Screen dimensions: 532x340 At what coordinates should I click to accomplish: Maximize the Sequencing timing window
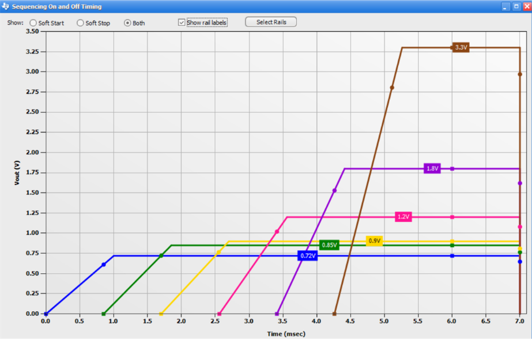(x=516, y=6)
